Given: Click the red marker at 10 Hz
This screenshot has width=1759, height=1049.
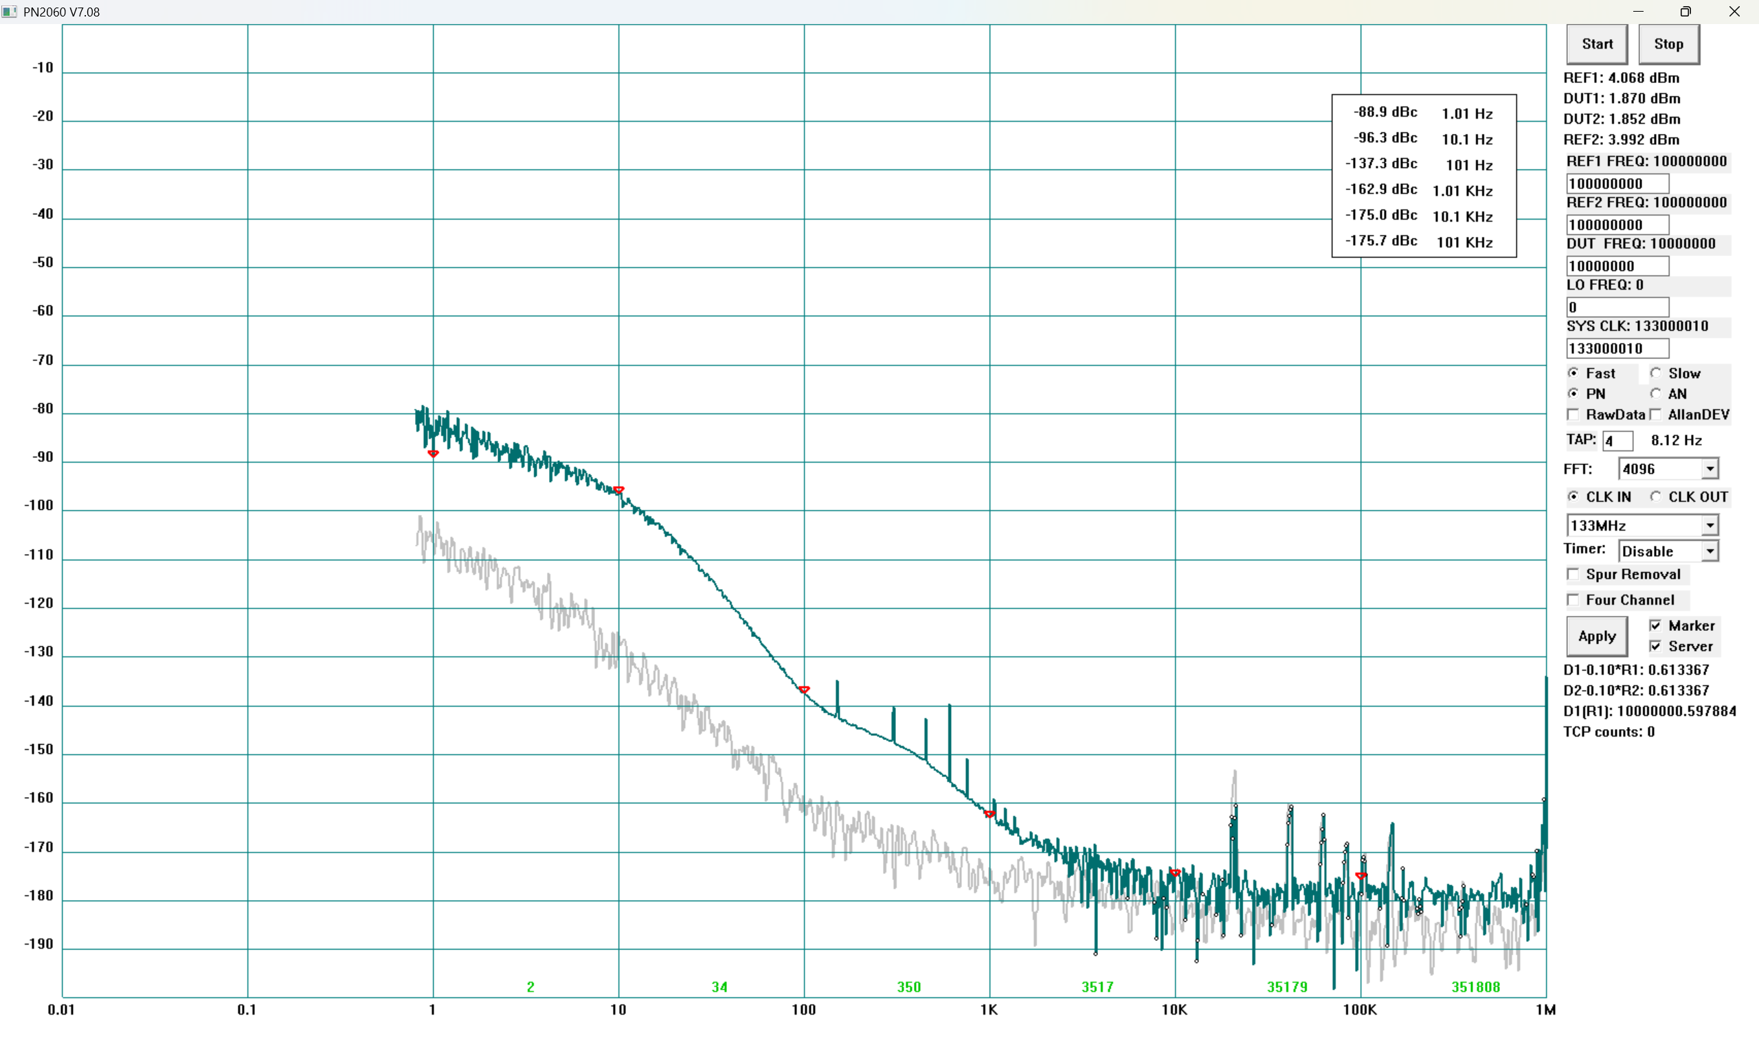Looking at the screenshot, I should click(619, 490).
